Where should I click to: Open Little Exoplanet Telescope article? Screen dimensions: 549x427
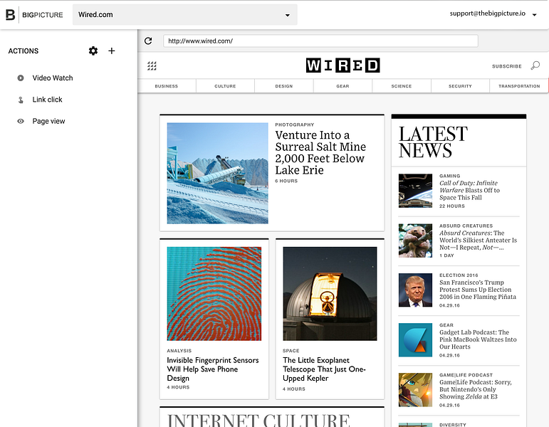click(324, 369)
